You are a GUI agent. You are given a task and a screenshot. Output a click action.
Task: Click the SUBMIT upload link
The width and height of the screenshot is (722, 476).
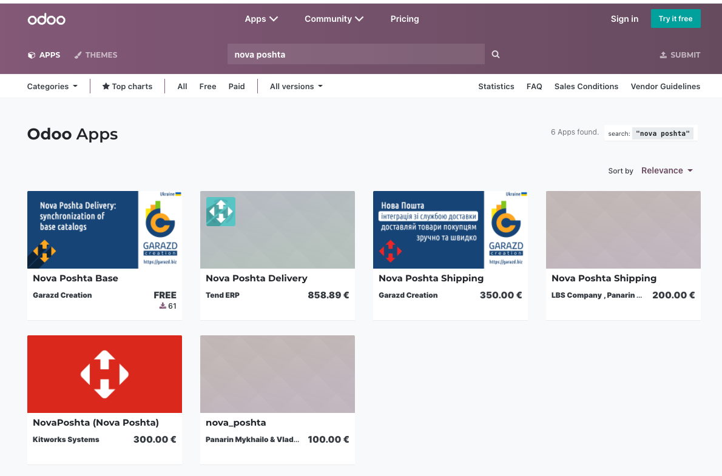680,55
